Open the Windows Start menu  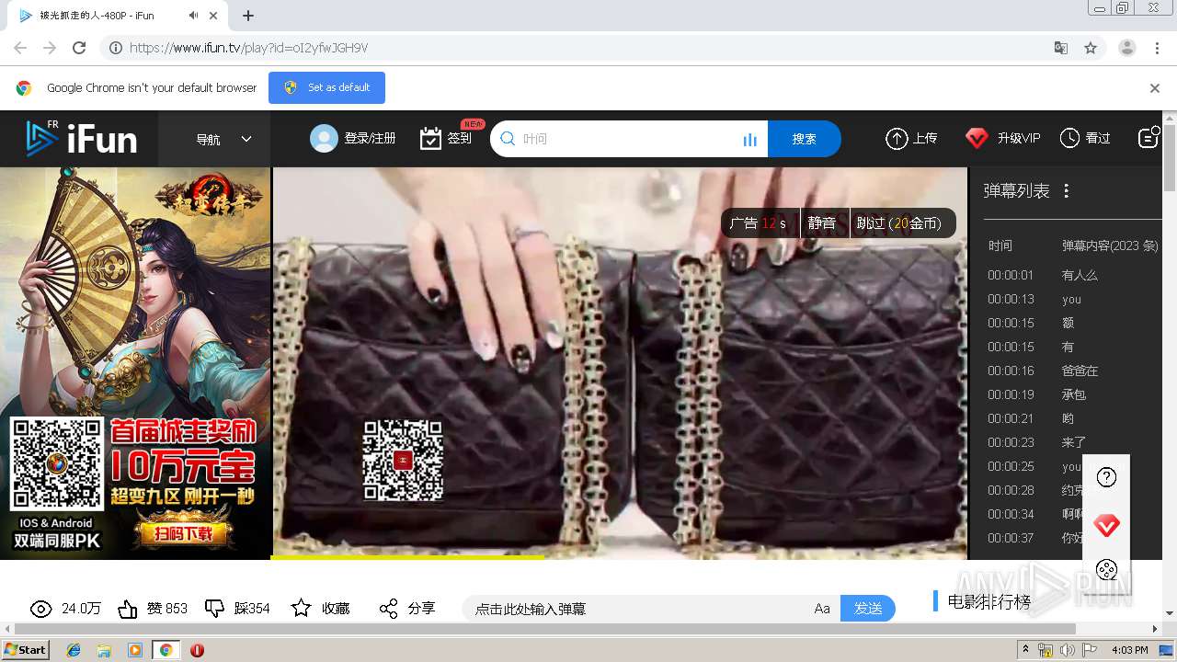pos(25,649)
